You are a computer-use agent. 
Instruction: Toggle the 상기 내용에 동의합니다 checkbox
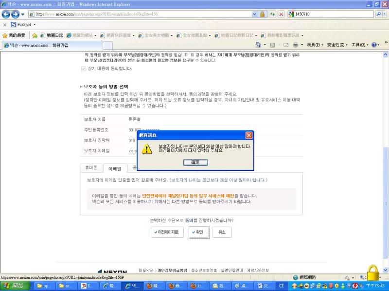83,69
